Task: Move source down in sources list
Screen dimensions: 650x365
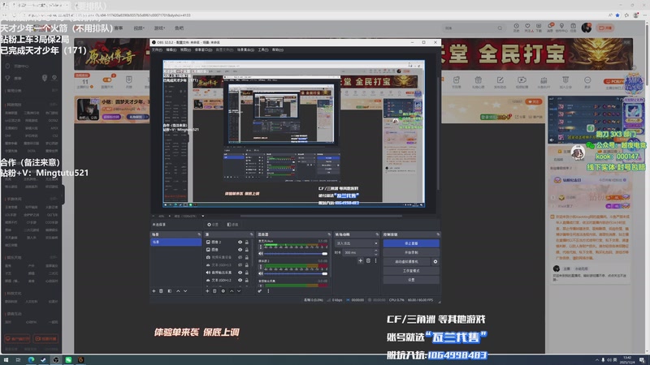Action: 239,291
